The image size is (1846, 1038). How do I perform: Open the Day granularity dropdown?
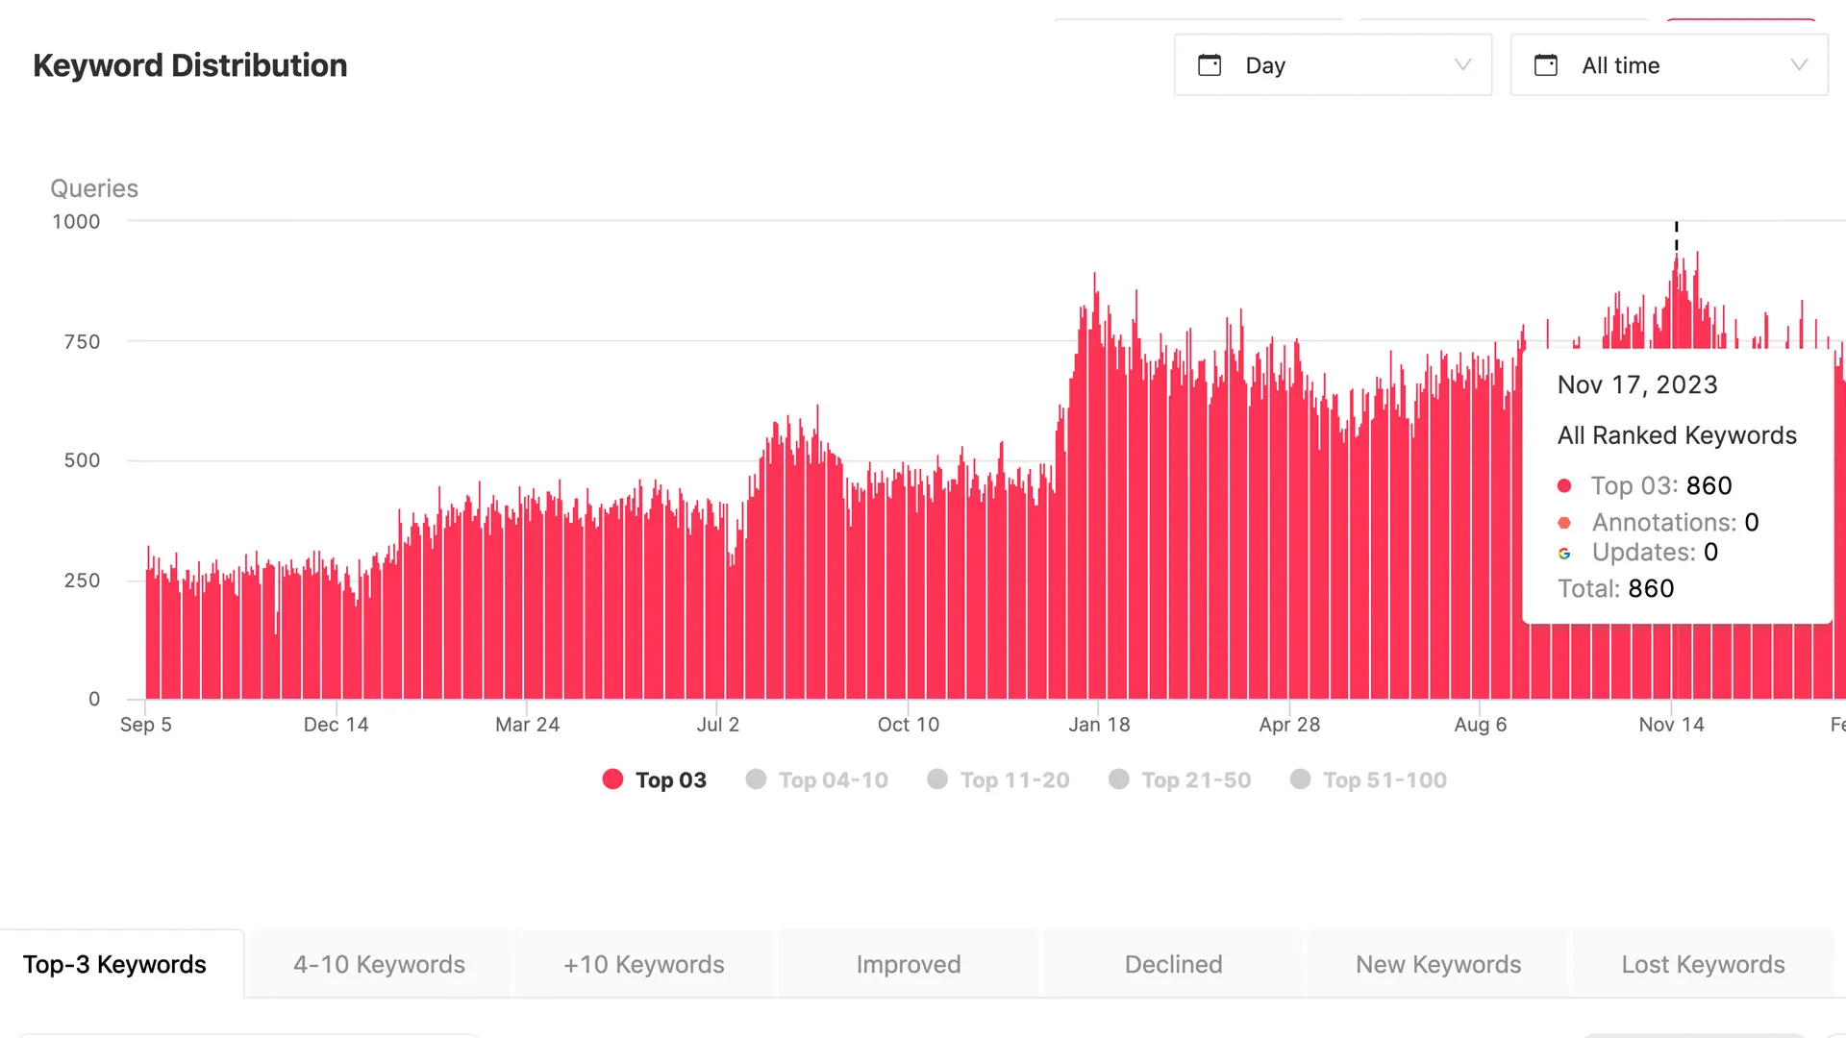point(1333,64)
